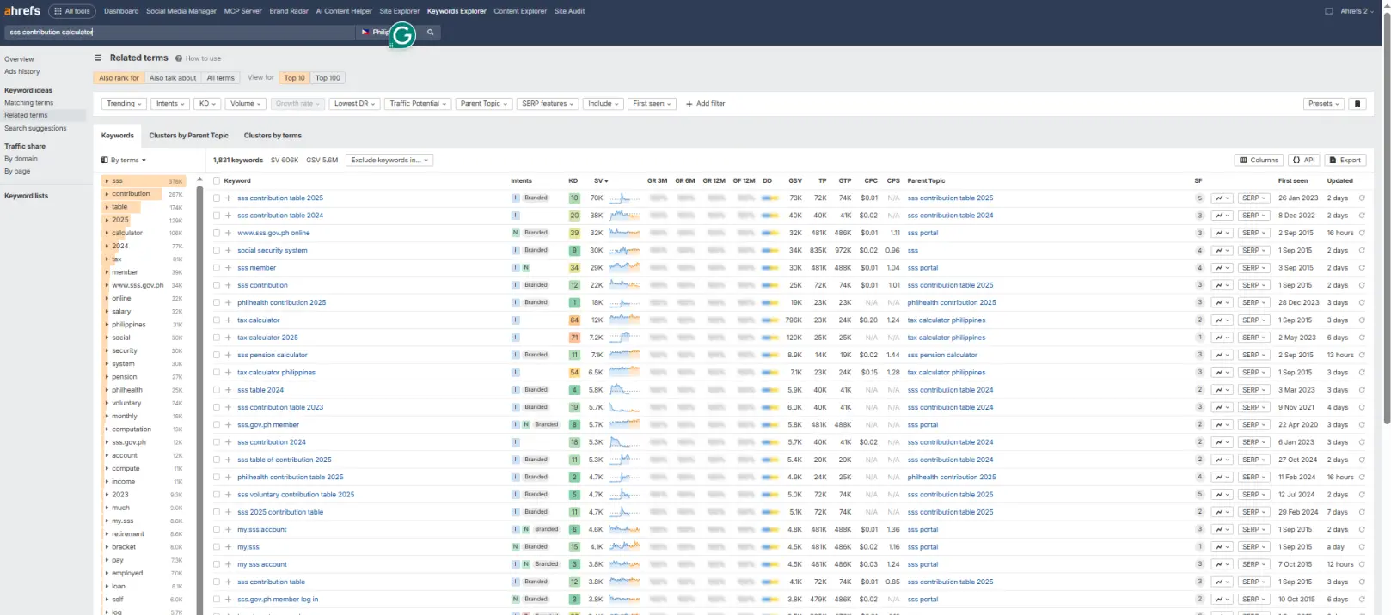
Task: Check the tax calculator row
Action: coord(217,320)
